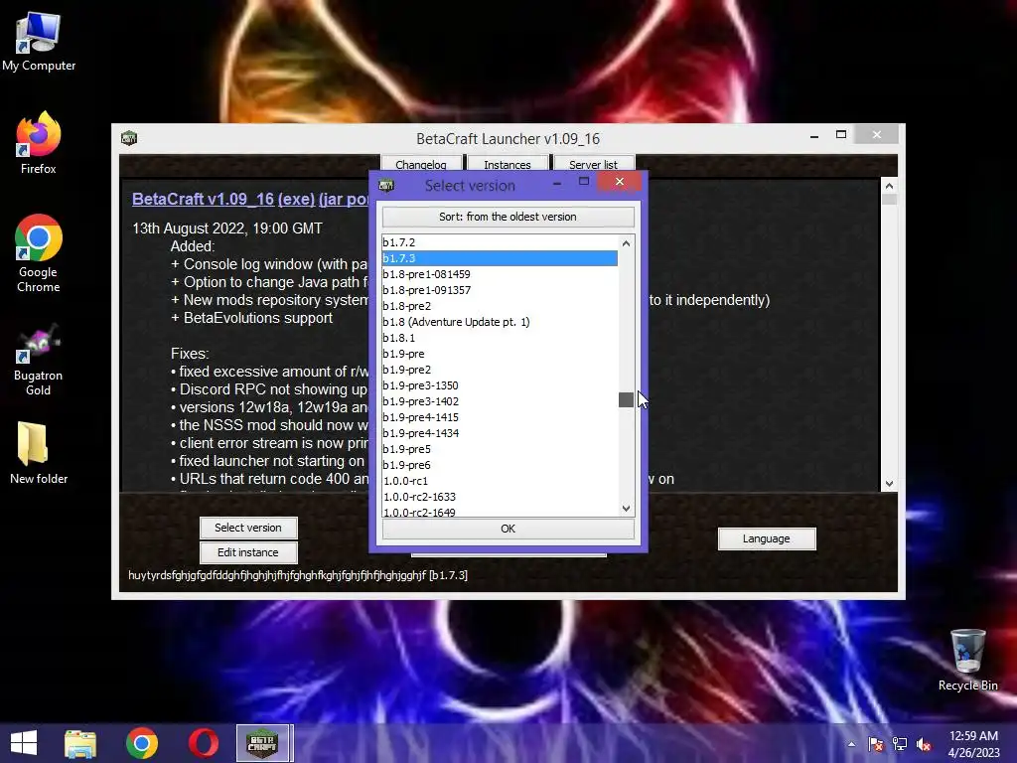
Task: Select version b1.8.1
Action: pyautogui.click(x=500, y=338)
